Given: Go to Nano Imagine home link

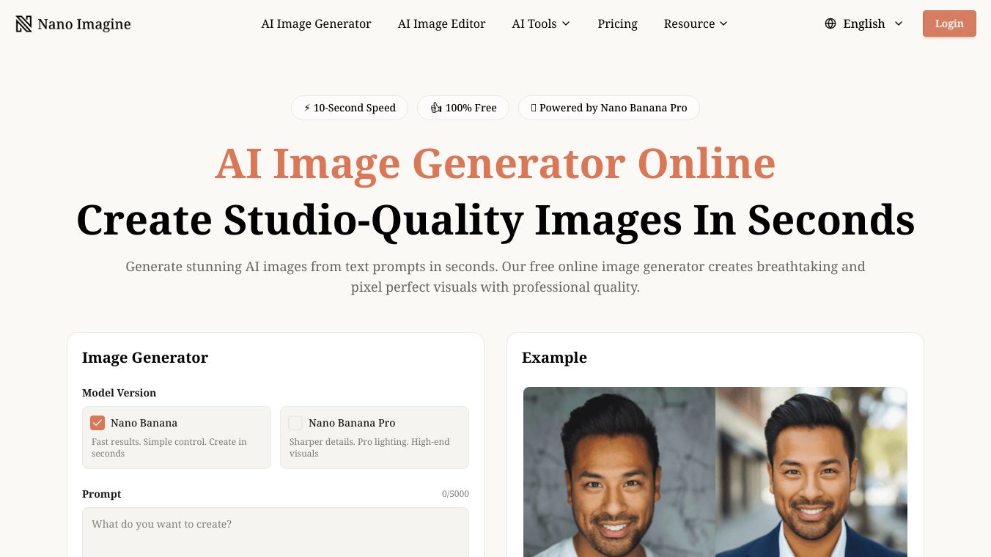Looking at the screenshot, I should (x=73, y=24).
